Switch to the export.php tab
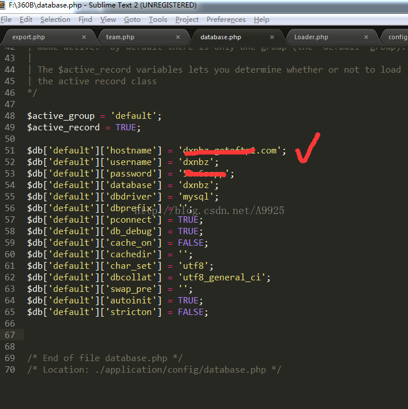 [x=29, y=37]
